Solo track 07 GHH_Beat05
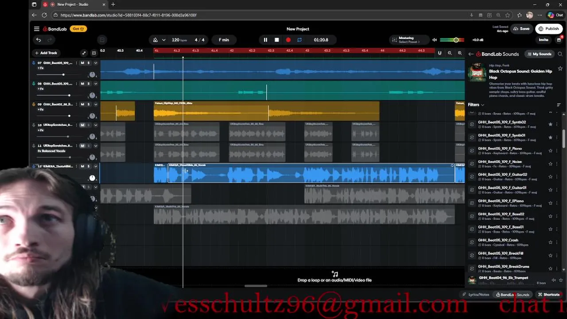Image resolution: width=567 pixels, height=319 pixels. tap(89, 63)
